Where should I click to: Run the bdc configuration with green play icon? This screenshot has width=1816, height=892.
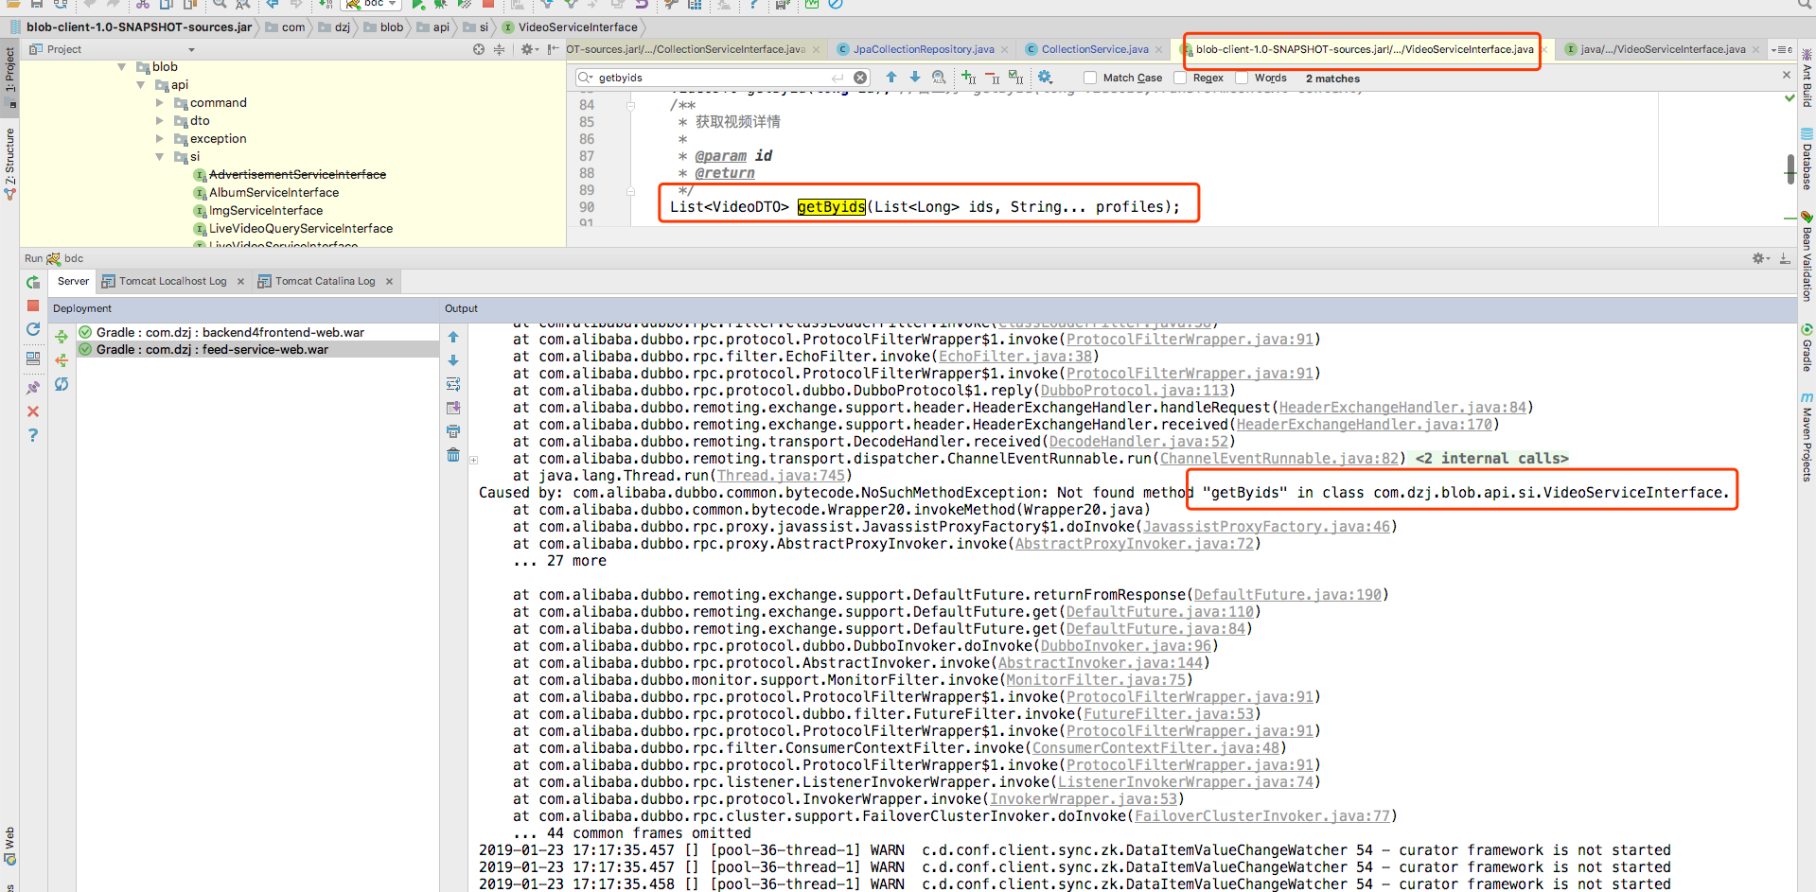coord(417,5)
